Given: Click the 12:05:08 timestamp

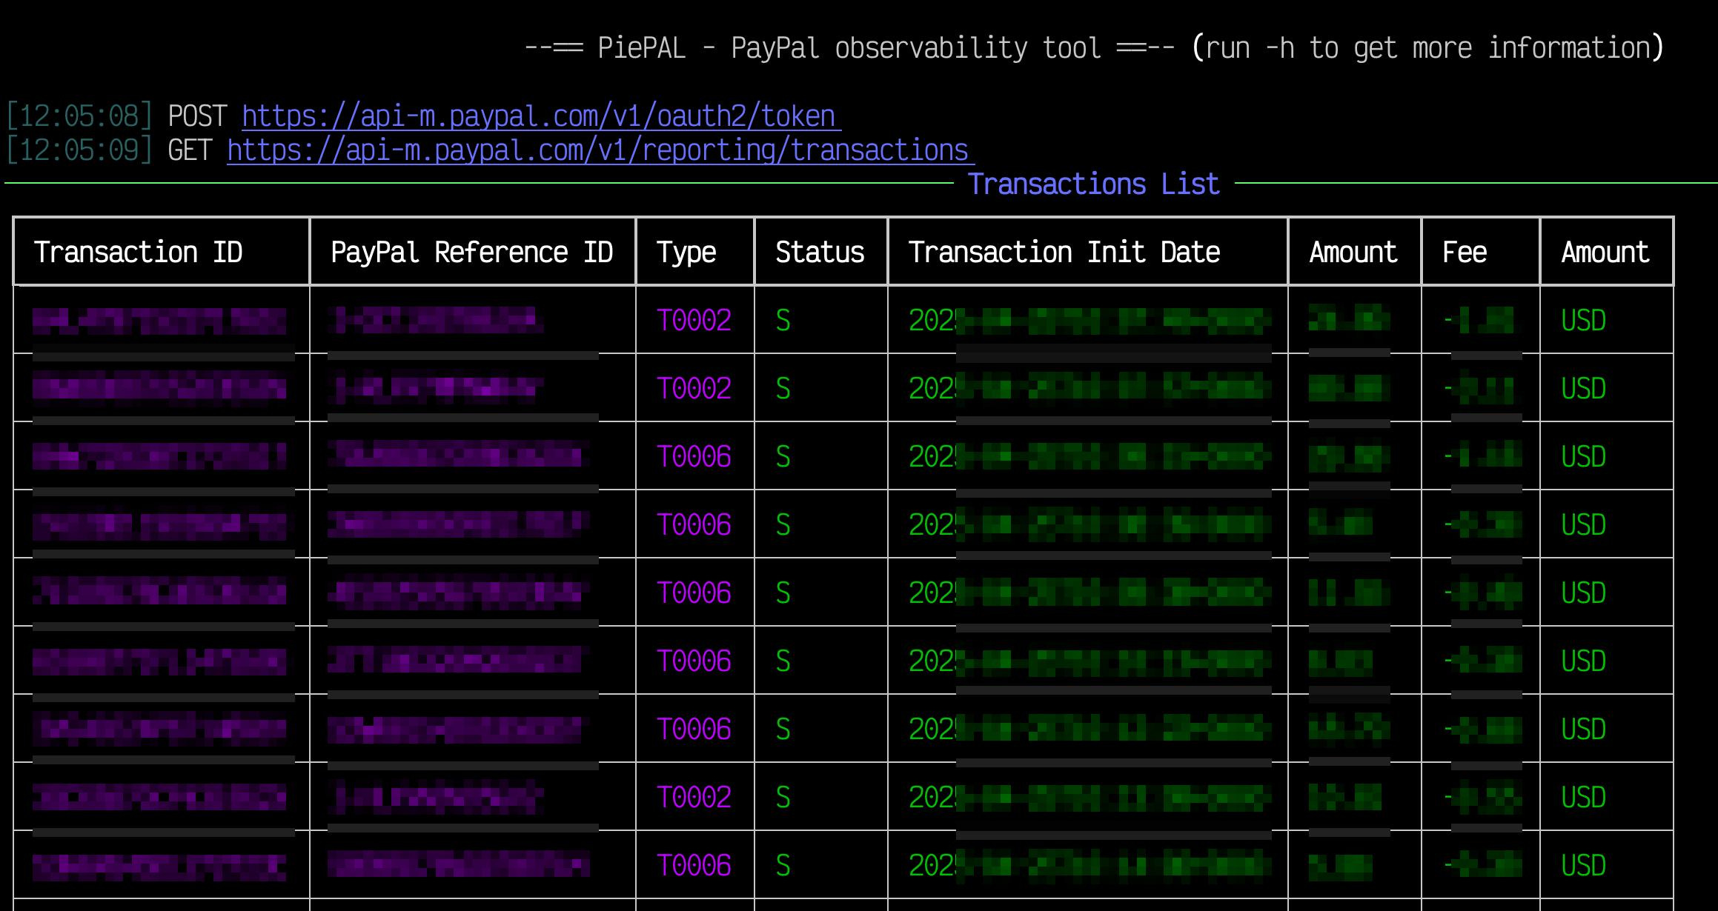Looking at the screenshot, I should [79, 116].
